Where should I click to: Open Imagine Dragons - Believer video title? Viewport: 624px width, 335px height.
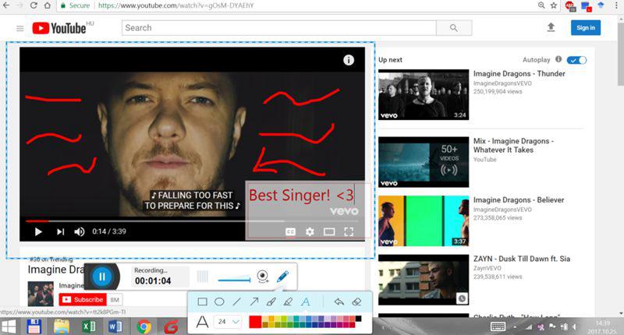click(x=519, y=199)
